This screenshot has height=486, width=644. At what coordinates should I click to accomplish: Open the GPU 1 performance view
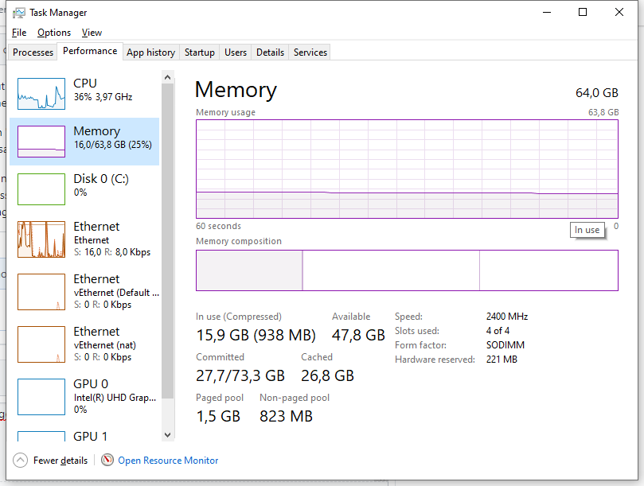tap(88, 436)
